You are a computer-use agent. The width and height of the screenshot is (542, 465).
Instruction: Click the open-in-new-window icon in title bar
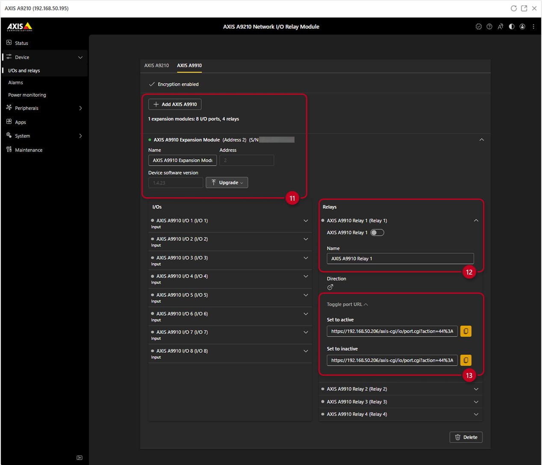click(x=524, y=8)
